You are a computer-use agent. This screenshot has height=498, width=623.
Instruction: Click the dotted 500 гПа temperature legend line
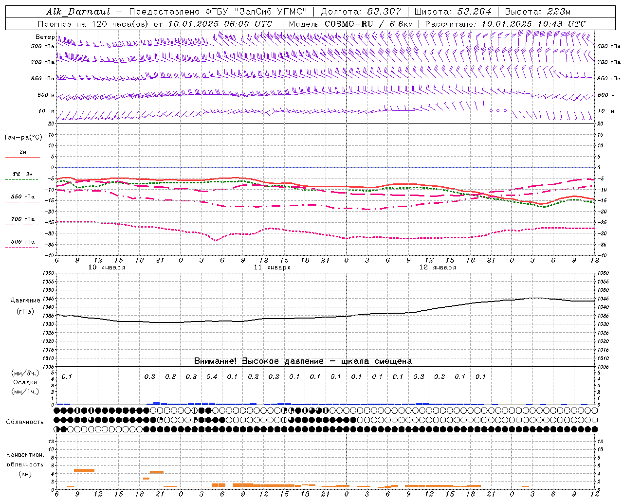click(x=22, y=247)
